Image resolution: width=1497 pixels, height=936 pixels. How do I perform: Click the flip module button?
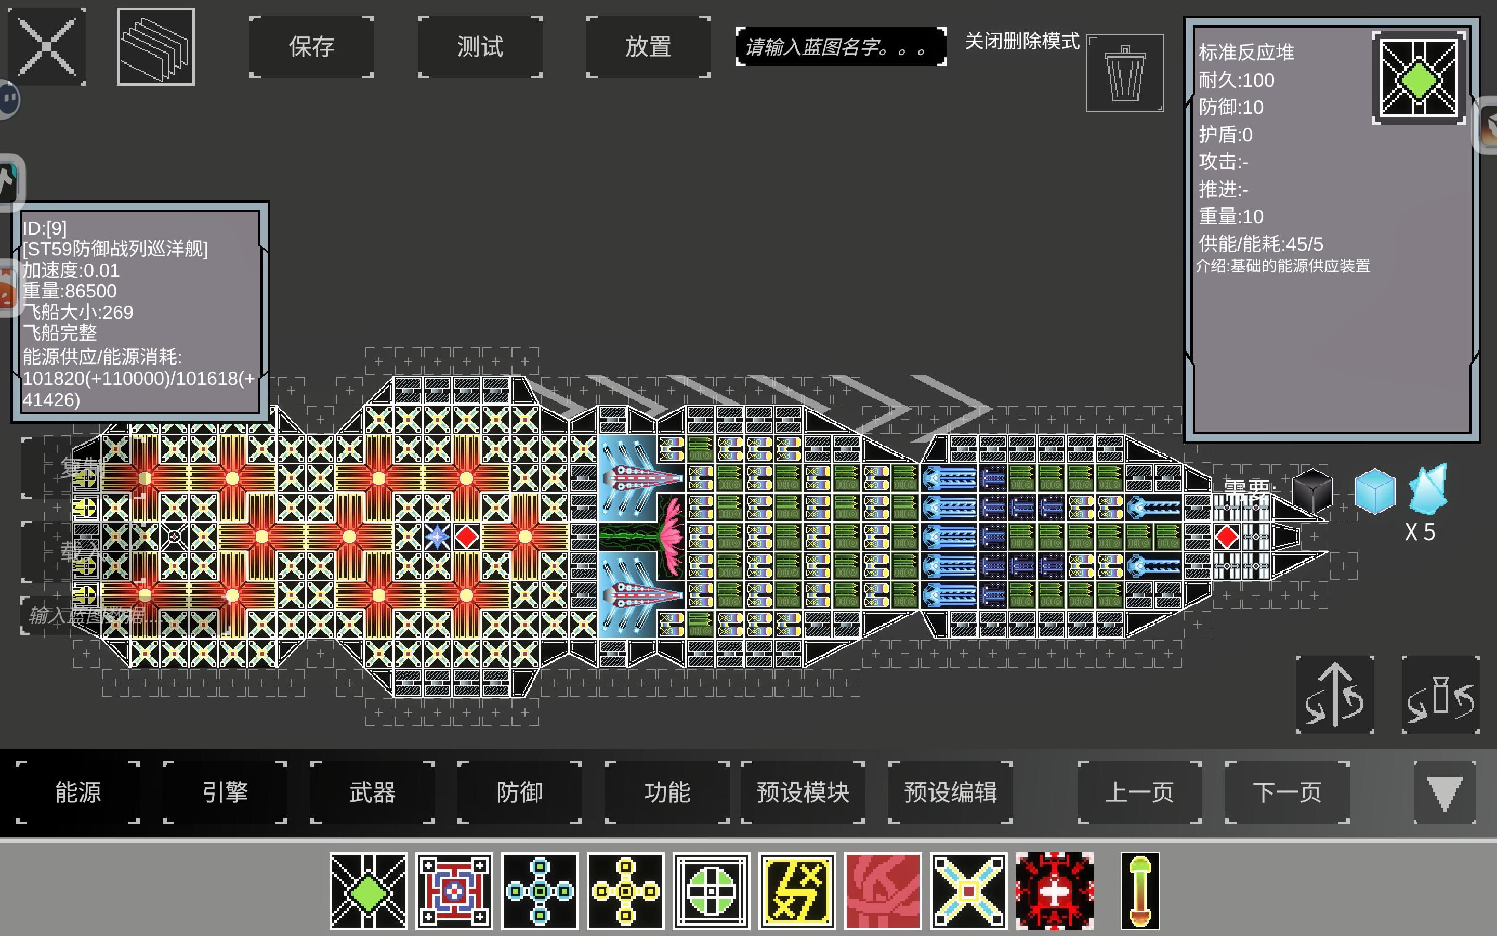coord(1440,695)
